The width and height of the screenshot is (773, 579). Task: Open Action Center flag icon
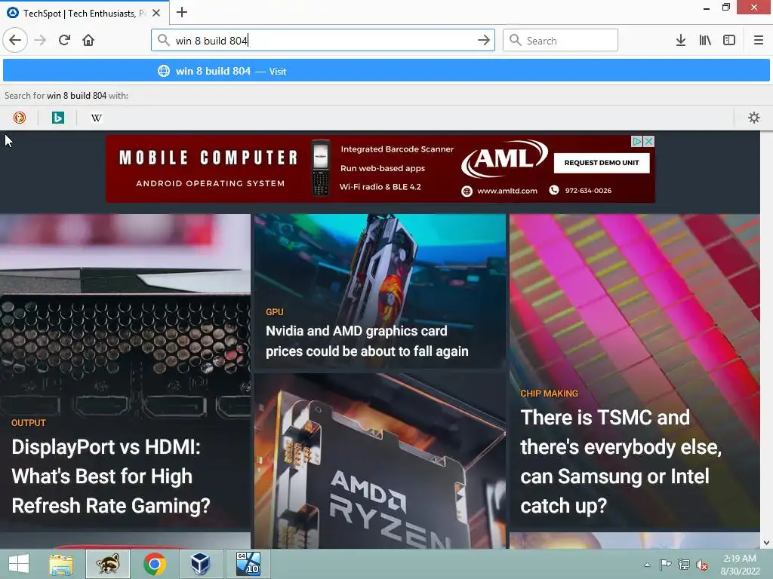point(665,565)
